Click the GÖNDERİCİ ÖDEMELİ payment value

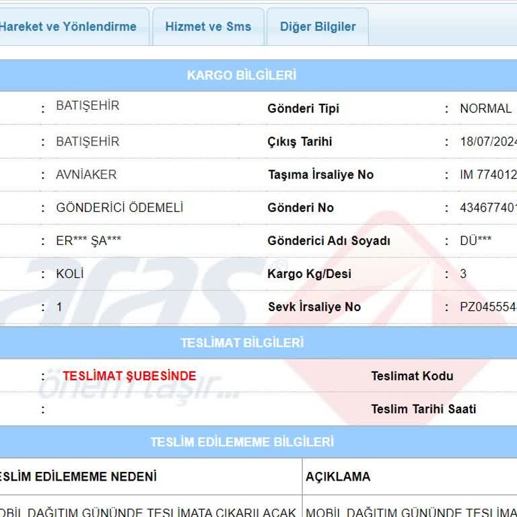(119, 208)
